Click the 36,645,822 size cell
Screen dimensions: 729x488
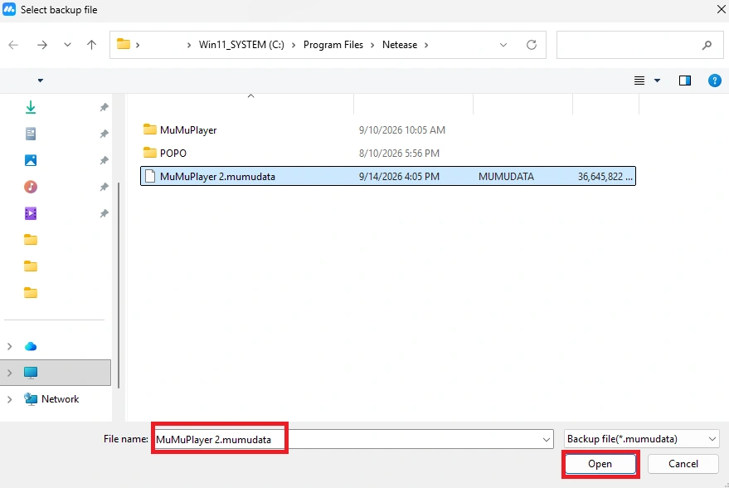tap(605, 176)
